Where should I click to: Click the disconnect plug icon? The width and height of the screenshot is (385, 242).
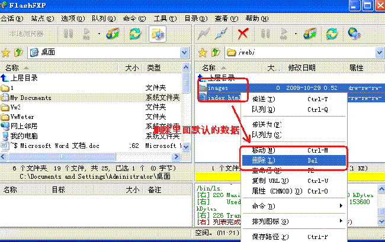click(x=221, y=34)
